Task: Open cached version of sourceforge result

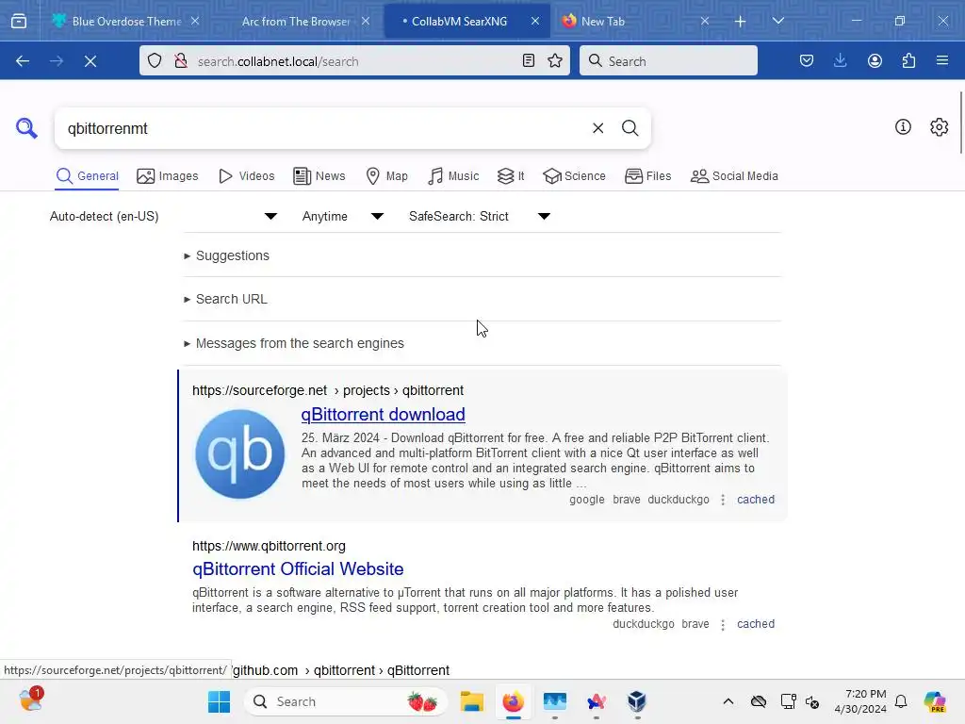Action: 756,500
